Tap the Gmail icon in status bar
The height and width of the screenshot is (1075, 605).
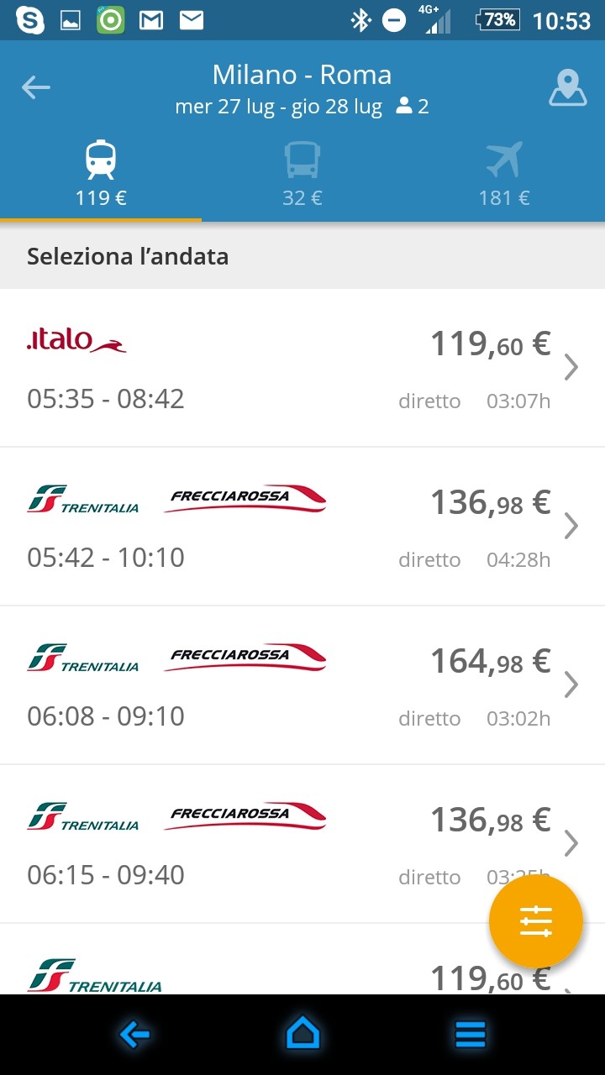(x=151, y=19)
